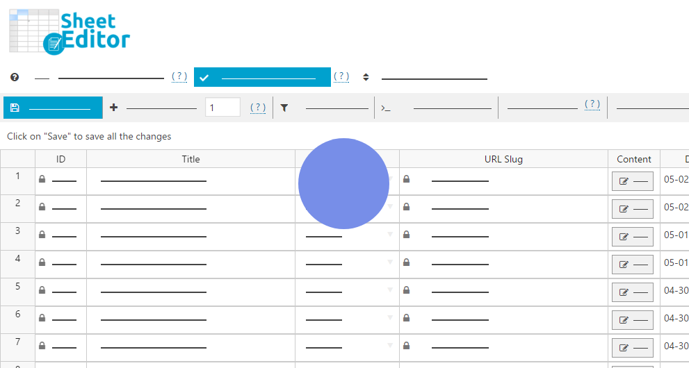Select the URL Slug column header
Viewport: 689px width, 368px height.
point(503,159)
